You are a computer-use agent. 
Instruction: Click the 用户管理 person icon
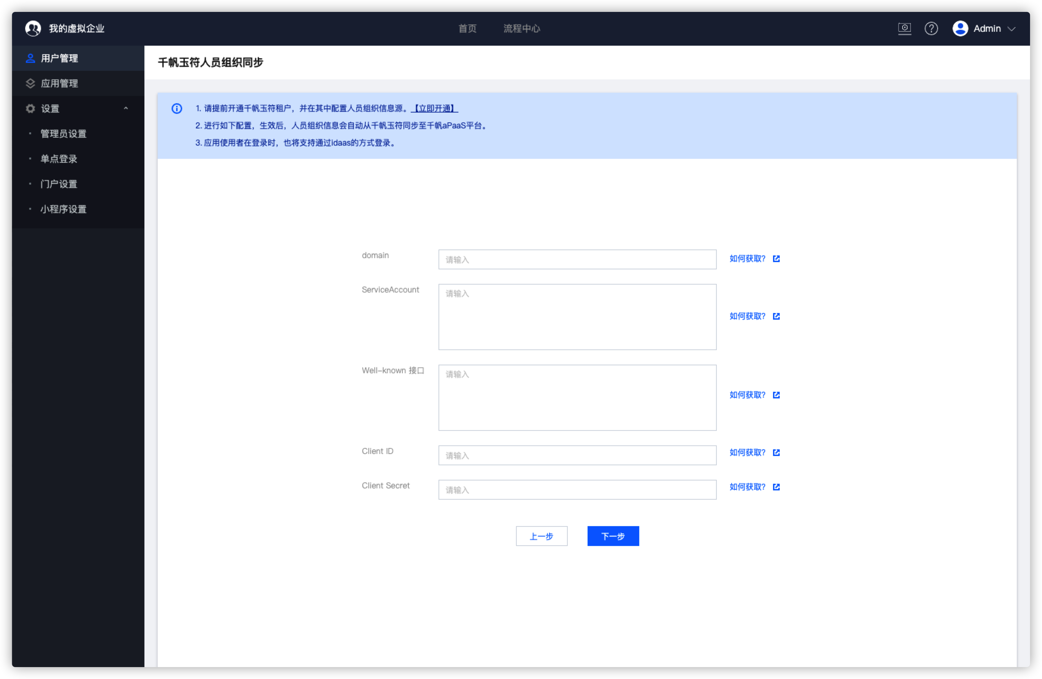pyautogui.click(x=30, y=58)
